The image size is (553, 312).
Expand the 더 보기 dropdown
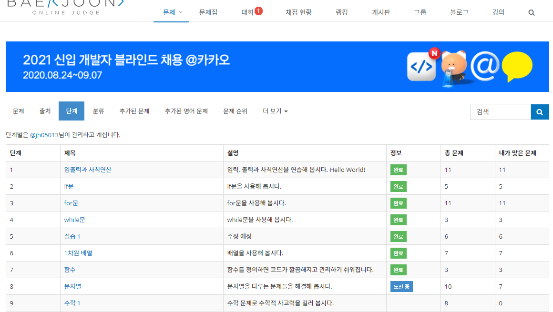pyautogui.click(x=275, y=111)
